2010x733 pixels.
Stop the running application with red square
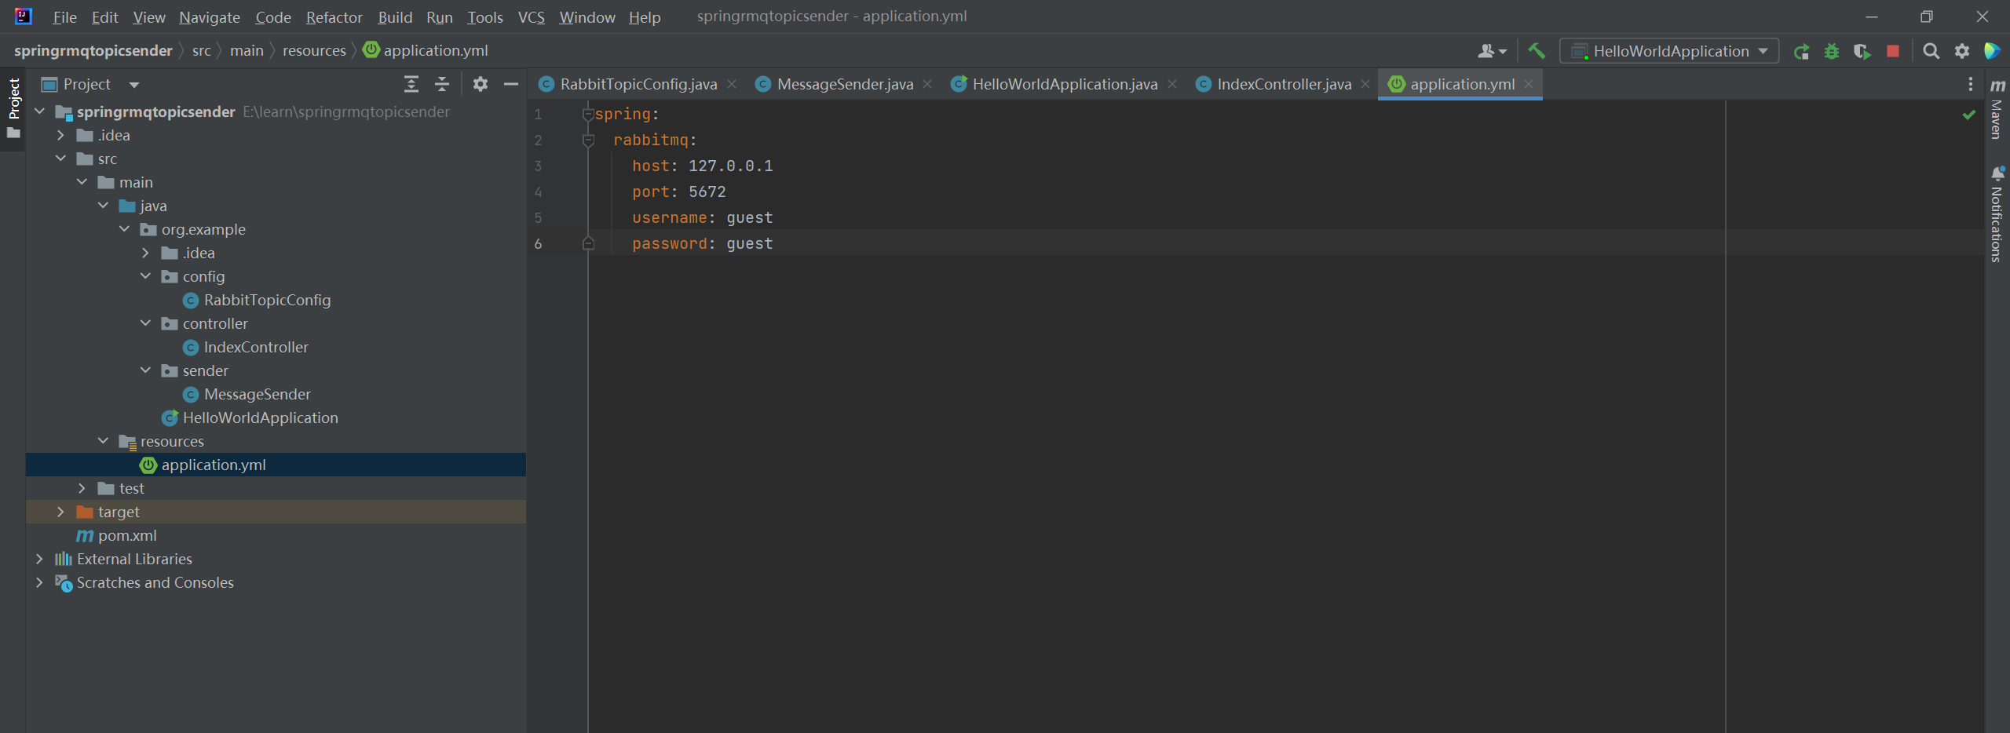tap(1893, 52)
